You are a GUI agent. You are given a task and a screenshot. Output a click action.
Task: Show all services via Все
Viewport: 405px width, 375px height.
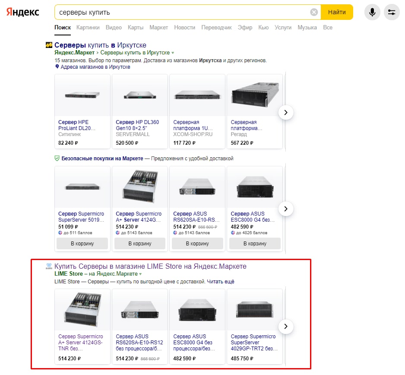[328, 27]
